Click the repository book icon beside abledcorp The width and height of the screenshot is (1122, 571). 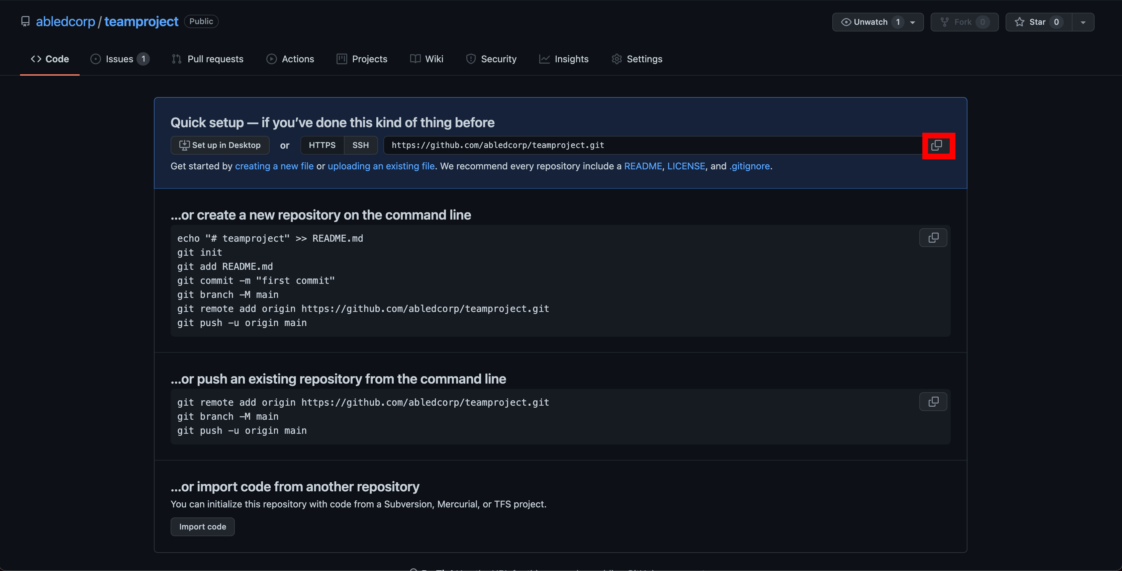pyautogui.click(x=25, y=21)
